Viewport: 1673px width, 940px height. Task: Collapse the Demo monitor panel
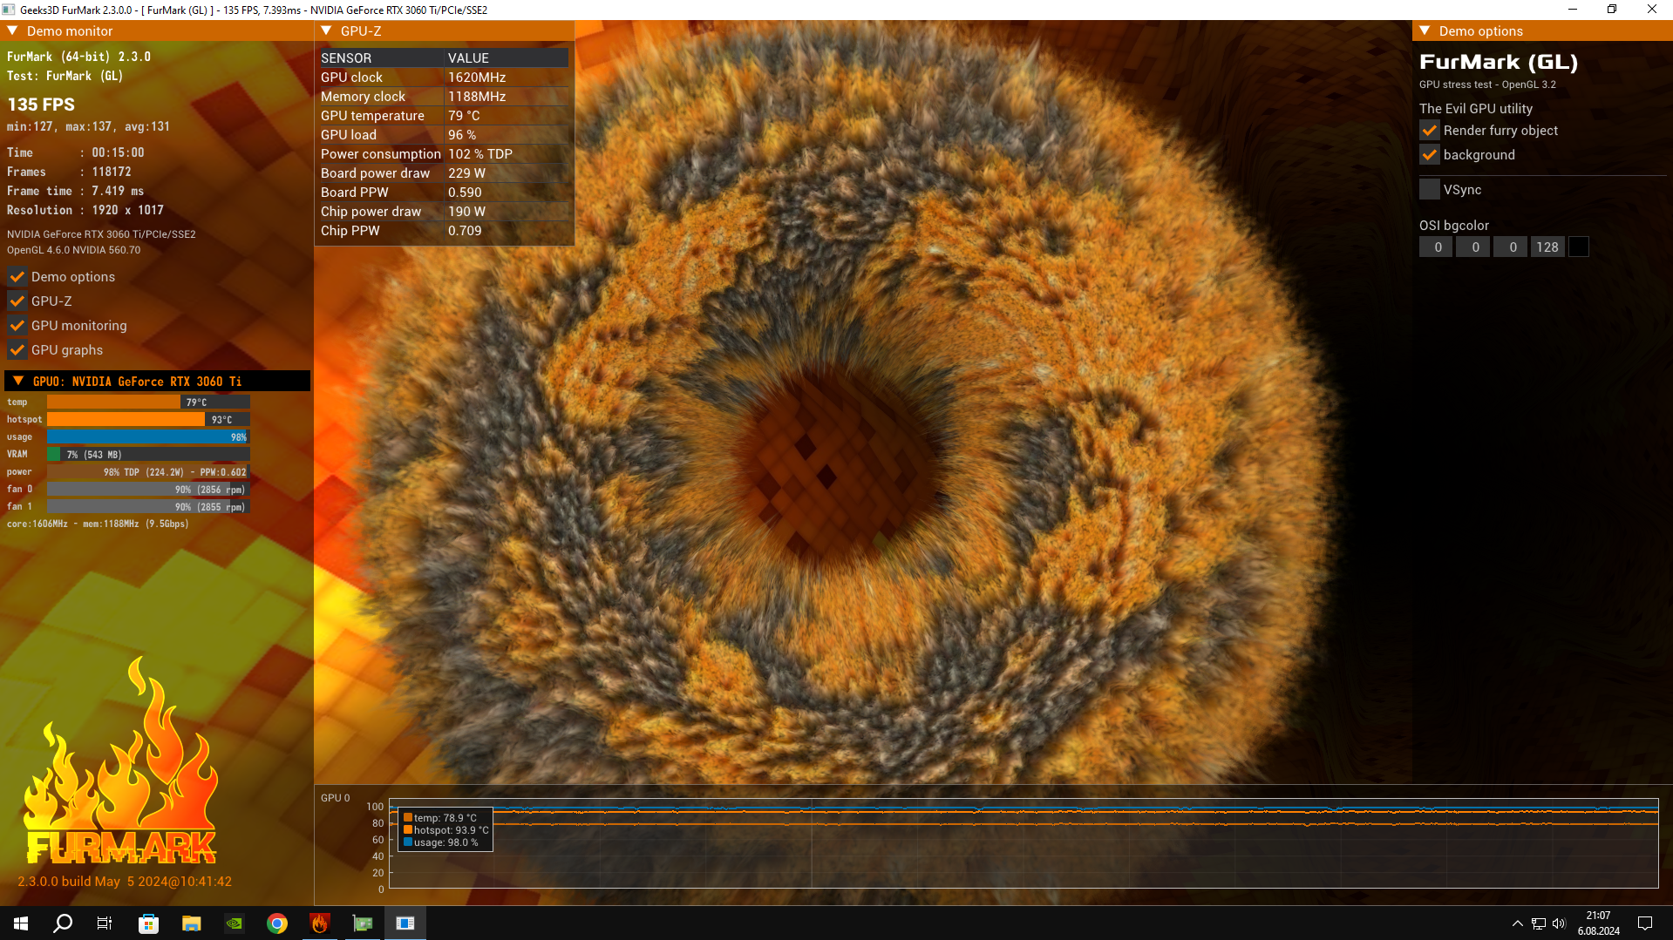point(13,31)
